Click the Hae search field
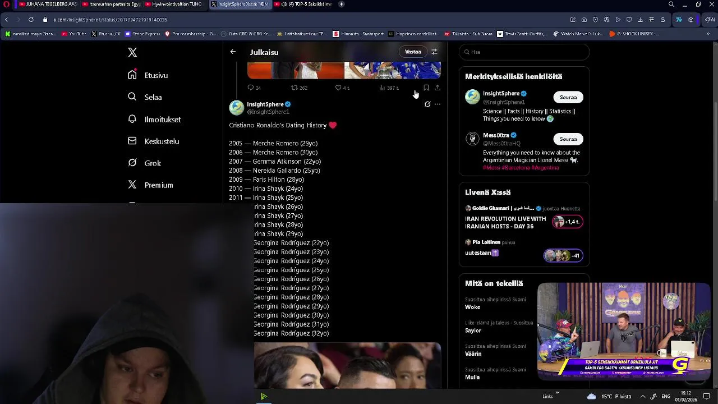The width and height of the screenshot is (718, 404). (x=524, y=52)
